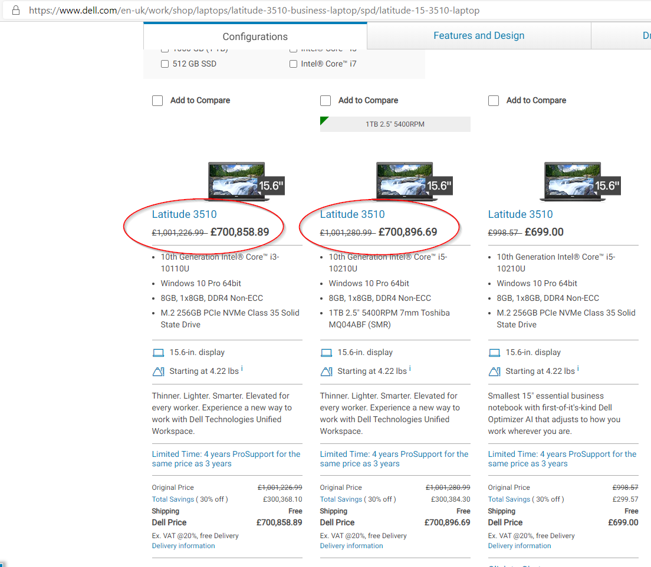
Task: Click display icon in the 1TB Toshiba card
Action: (x=326, y=353)
